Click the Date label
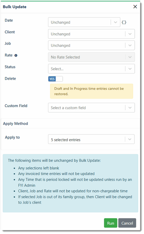 click(x=9, y=20)
